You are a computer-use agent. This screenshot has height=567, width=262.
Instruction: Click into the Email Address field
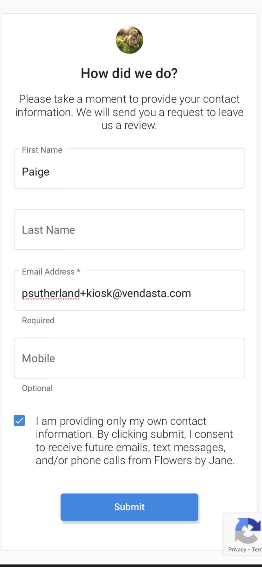[129, 290]
